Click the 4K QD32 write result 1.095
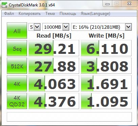This screenshot has width=138, height=126. [106, 101]
